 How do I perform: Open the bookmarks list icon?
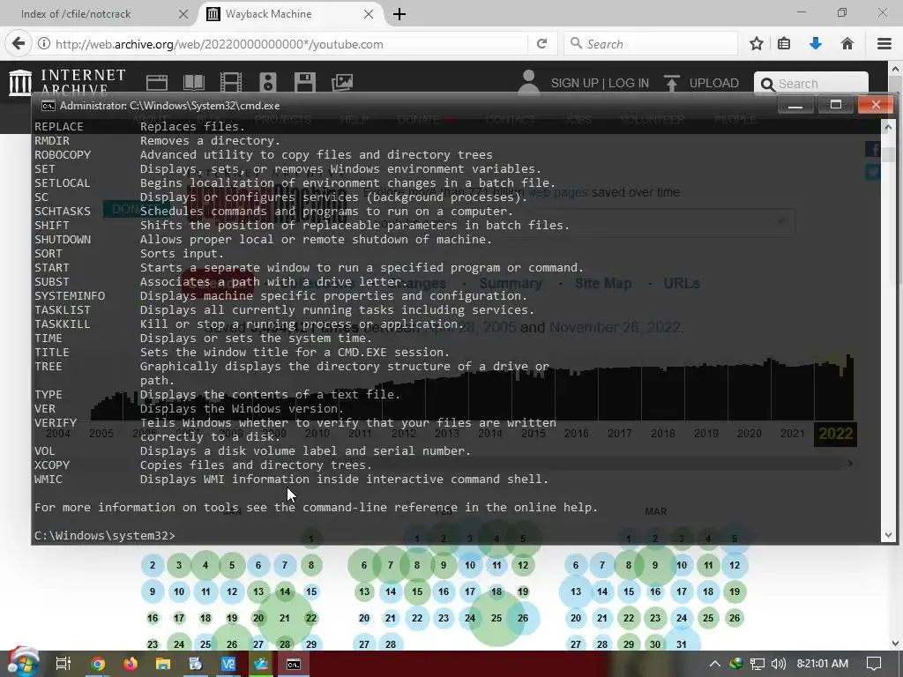point(784,44)
